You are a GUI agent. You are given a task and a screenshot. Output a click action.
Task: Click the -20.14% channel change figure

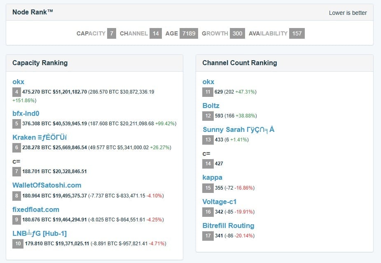[244, 236]
